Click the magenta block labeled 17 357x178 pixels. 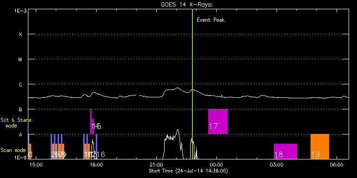(x=218, y=121)
